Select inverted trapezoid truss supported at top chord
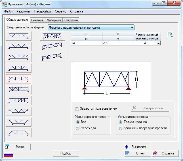183x161 pixels. tap(18, 111)
